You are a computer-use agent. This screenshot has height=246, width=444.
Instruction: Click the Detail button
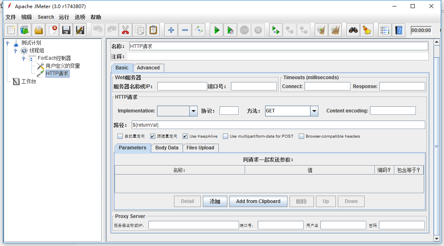pyautogui.click(x=187, y=201)
